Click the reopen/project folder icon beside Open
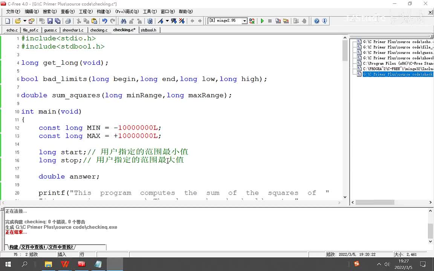The width and height of the screenshot is (434, 271). tap(32, 21)
